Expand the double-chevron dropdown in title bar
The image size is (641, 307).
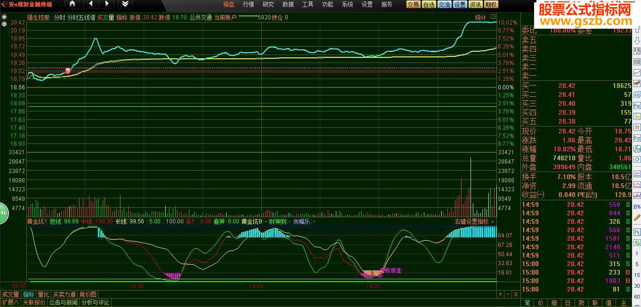point(124,4)
